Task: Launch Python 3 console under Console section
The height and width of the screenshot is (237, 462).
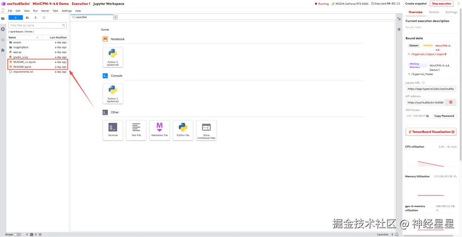Action: tap(113, 94)
